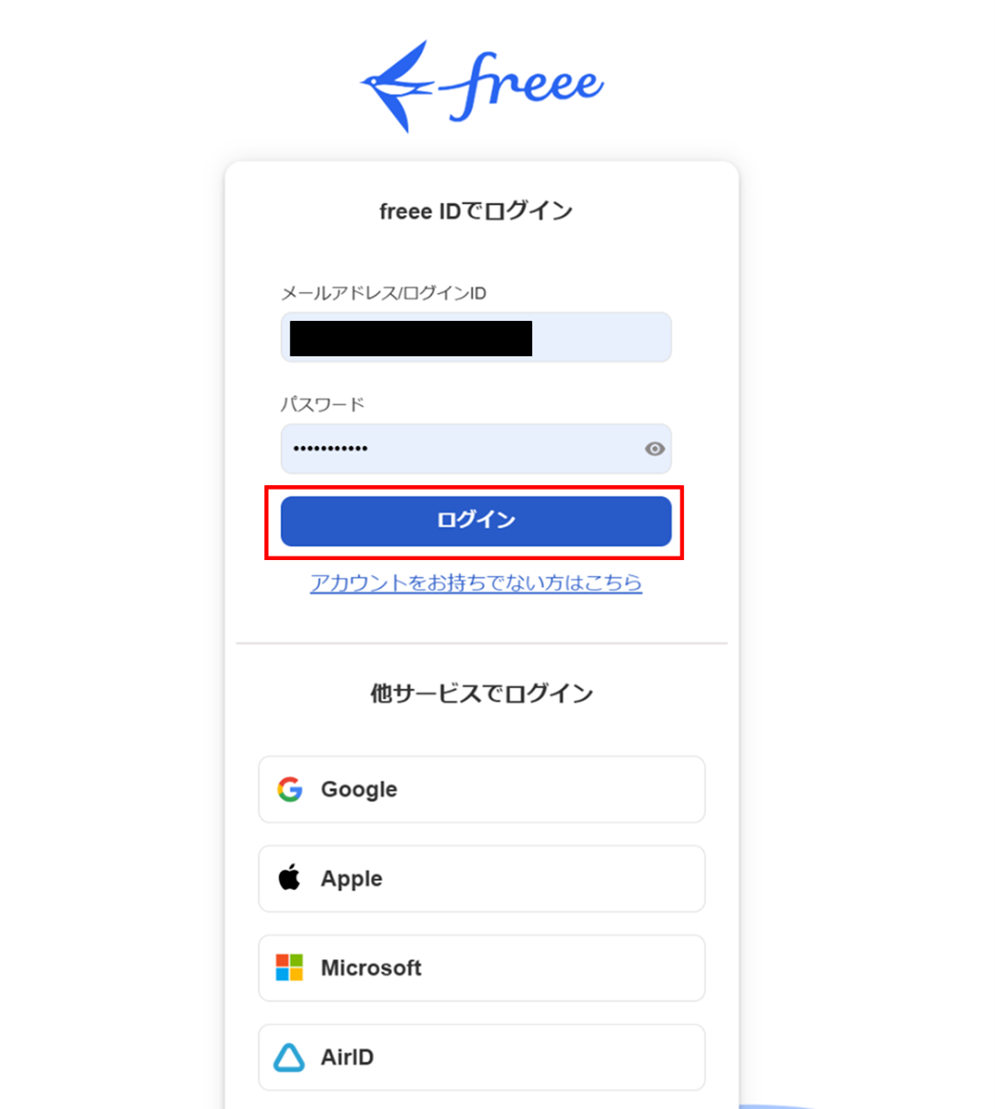
Task: Sign in with AirID button
Action: coord(482,1058)
